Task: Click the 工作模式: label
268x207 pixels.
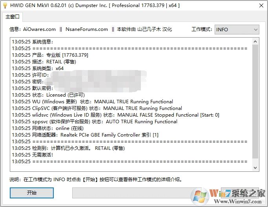Action: pos(202,29)
